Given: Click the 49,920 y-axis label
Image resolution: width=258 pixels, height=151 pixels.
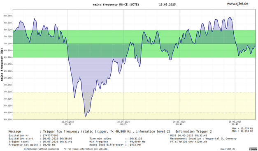Looking at the screenshot, I should (x=8, y=99).
